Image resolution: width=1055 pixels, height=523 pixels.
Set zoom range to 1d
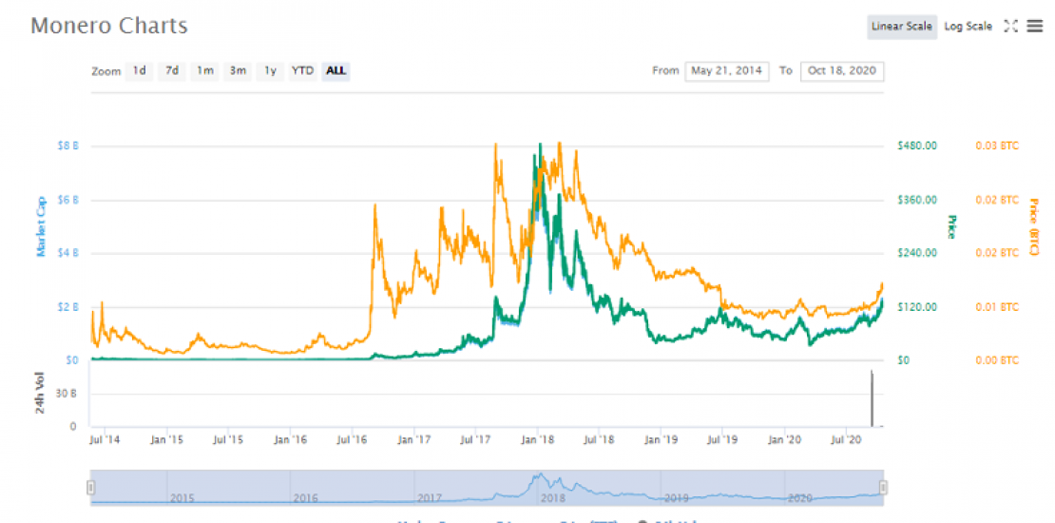139,70
